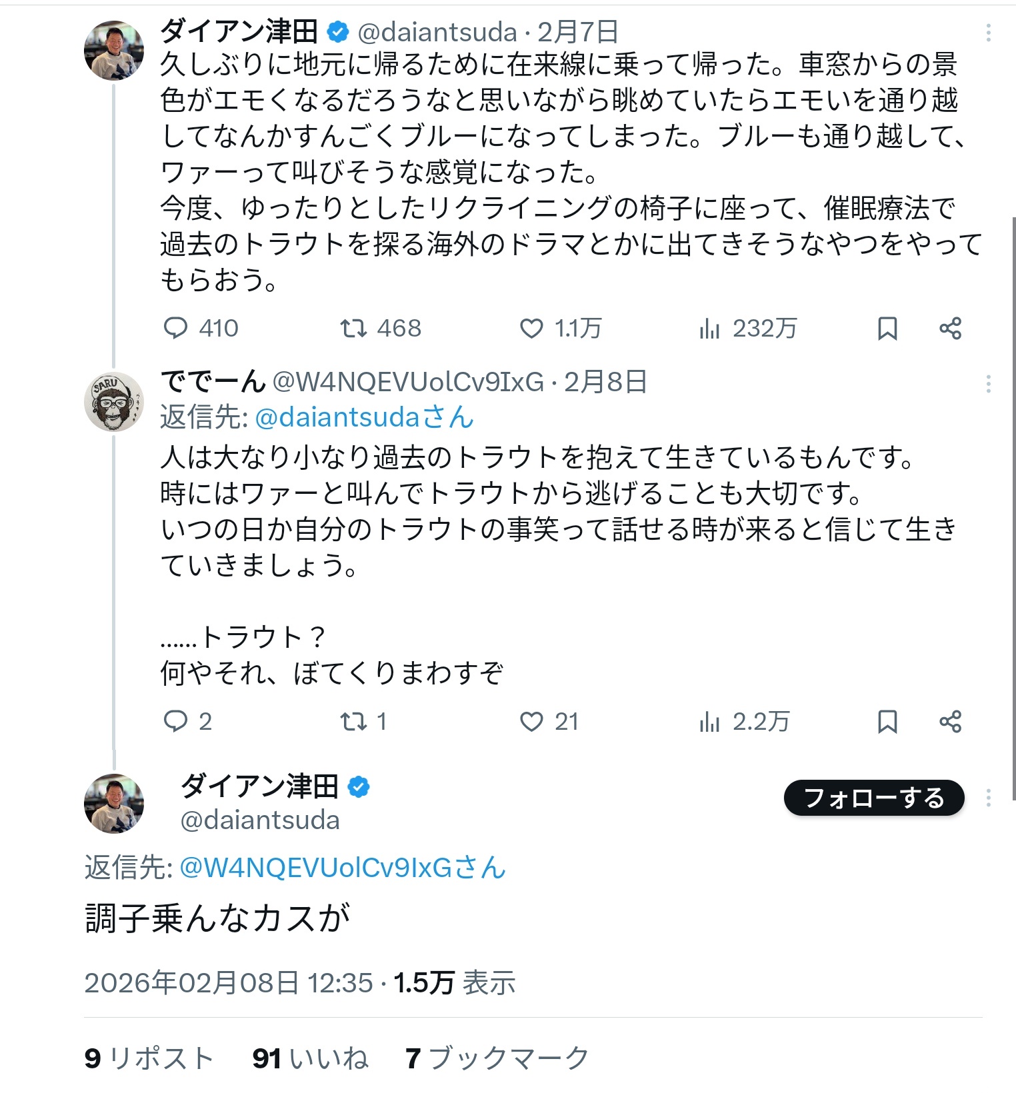Open more options for the first tweet
Image resolution: width=1016 pixels, height=1095 pixels.
[988, 32]
